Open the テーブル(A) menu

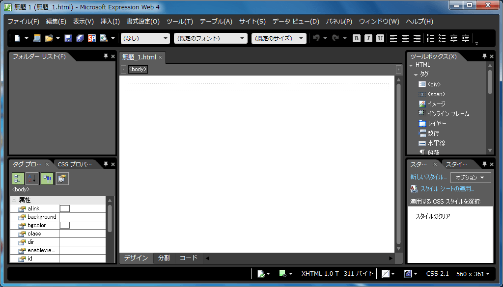(x=216, y=22)
